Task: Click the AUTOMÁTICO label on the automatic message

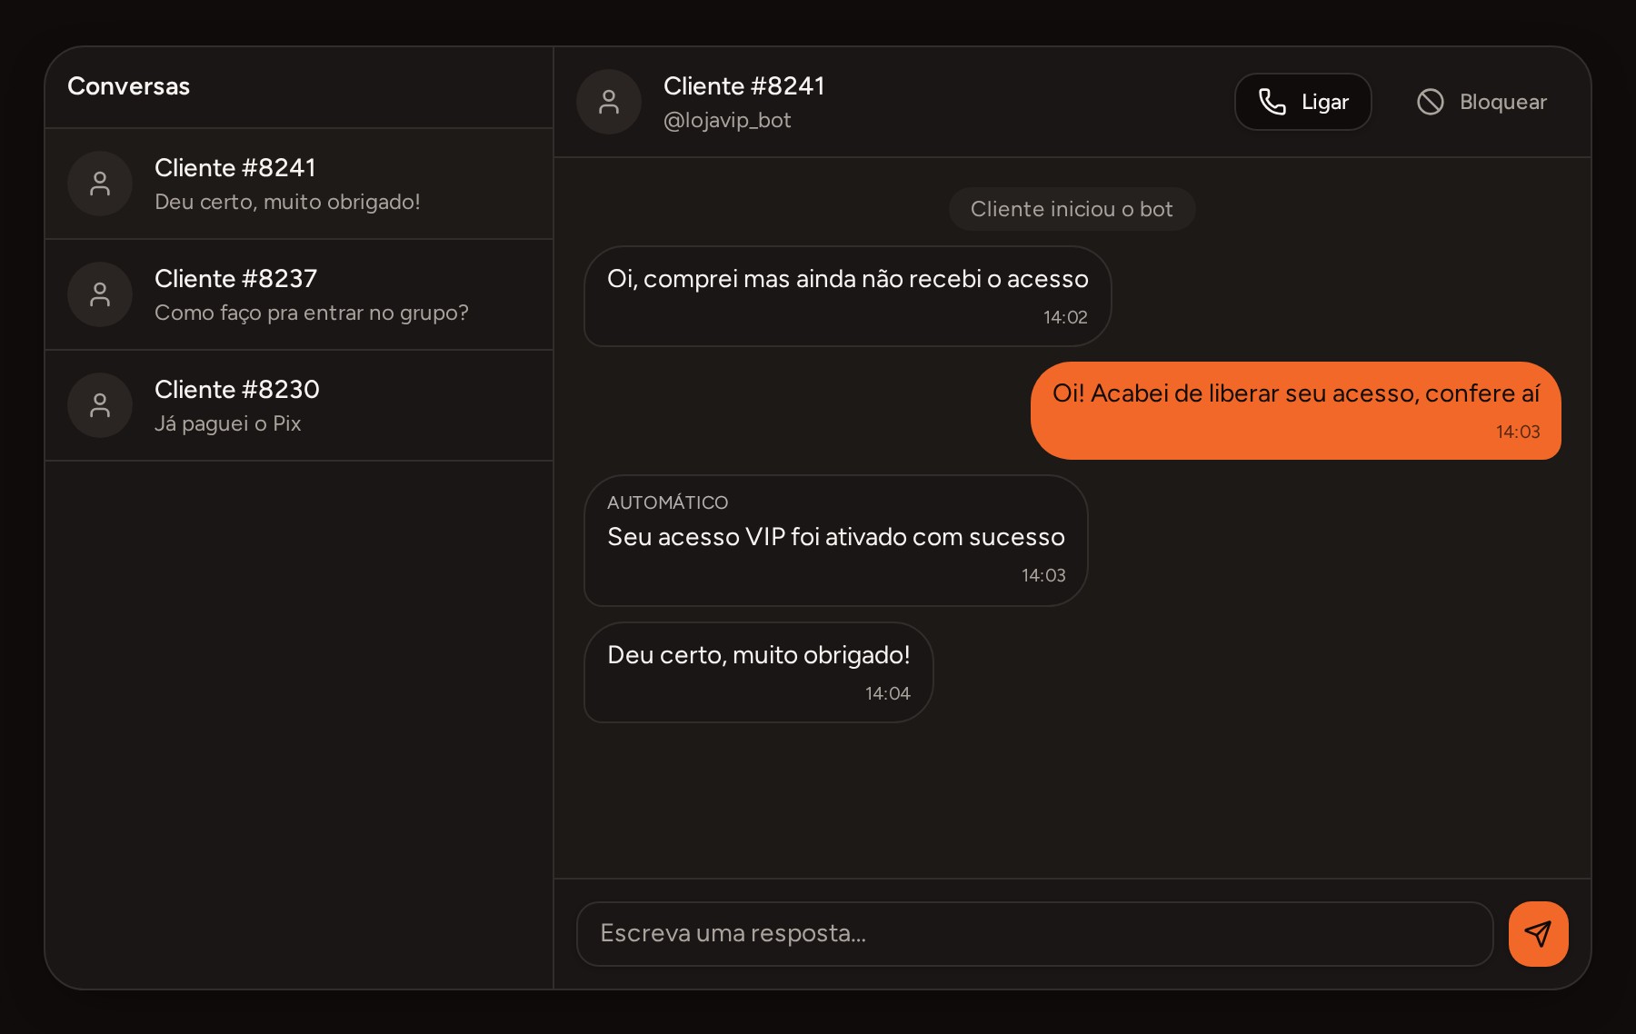Action: coord(668,502)
